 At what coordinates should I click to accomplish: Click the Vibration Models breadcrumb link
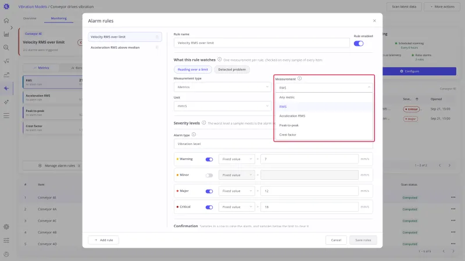[33, 6]
